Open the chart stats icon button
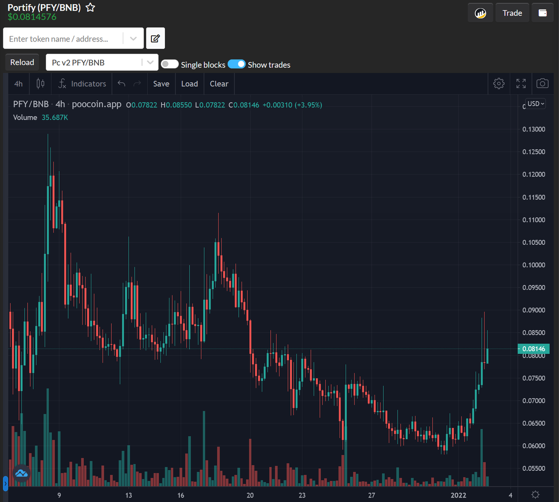The height and width of the screenshot is (502, 559). (480, 13)
